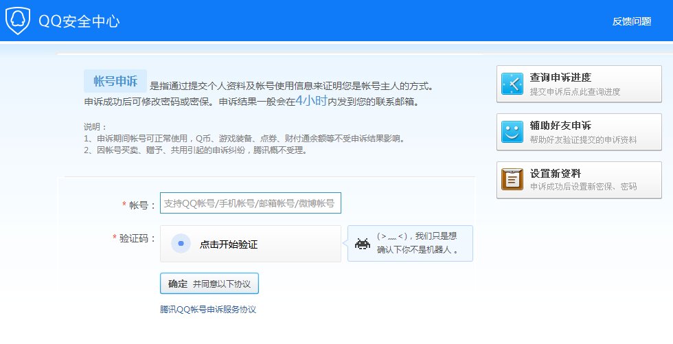This screenshot has height=344, width=673.
Task: Click the blue captcha verification circle
Action: click(x=181, y=244)
